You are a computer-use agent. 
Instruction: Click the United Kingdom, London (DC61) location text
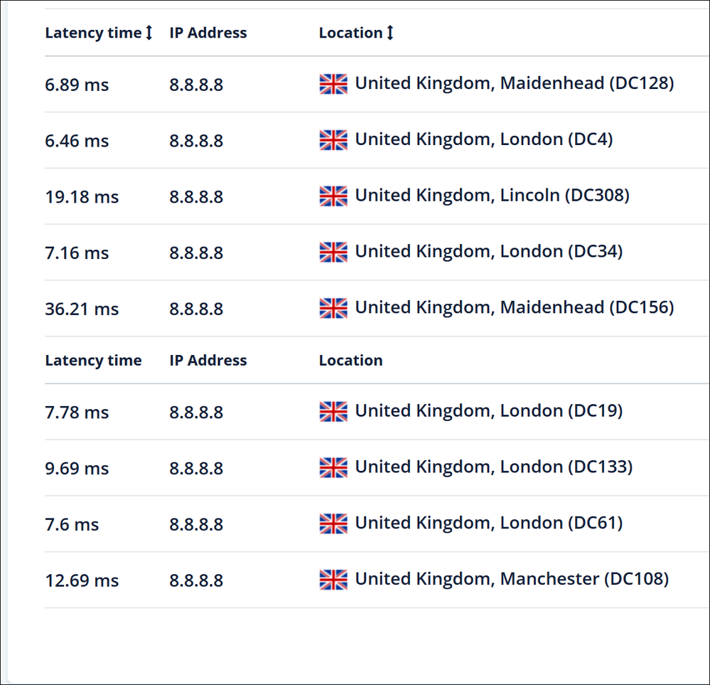tap(488, 524)
